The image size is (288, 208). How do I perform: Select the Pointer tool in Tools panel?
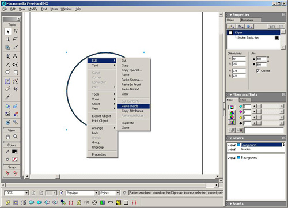(7, 31)
